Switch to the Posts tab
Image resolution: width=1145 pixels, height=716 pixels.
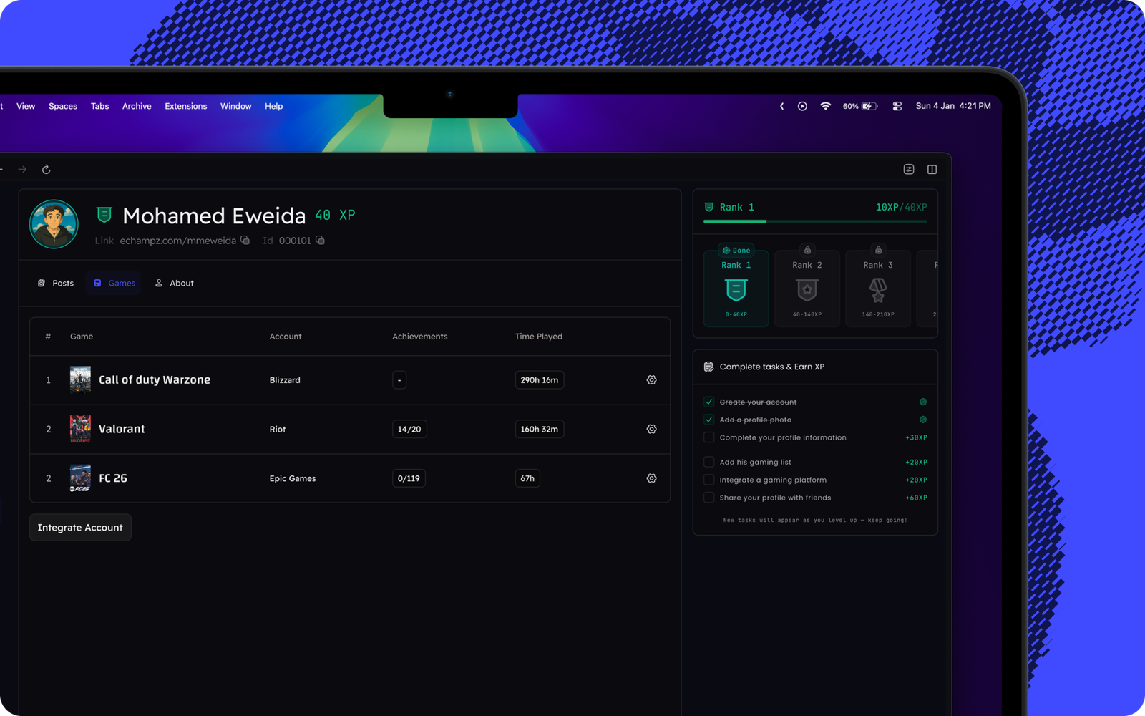pos(56,284)
